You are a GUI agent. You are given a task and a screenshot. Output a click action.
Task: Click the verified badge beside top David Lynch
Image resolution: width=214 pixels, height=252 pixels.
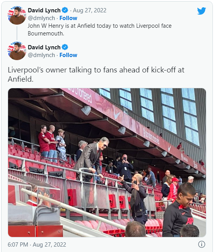point(65,10)
